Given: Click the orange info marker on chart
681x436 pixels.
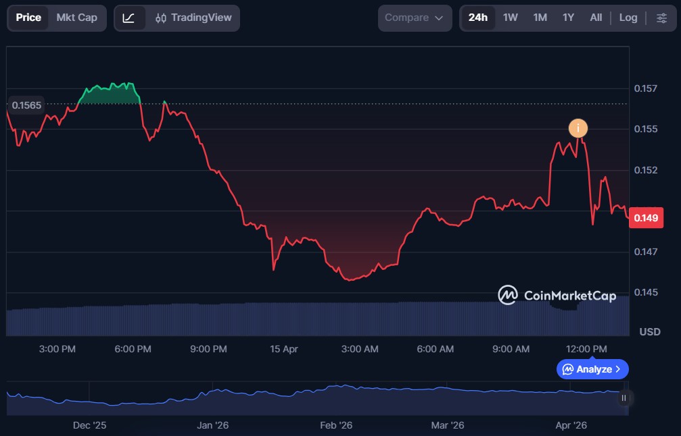Looking at the screenshot, I should tap(578, 128).
